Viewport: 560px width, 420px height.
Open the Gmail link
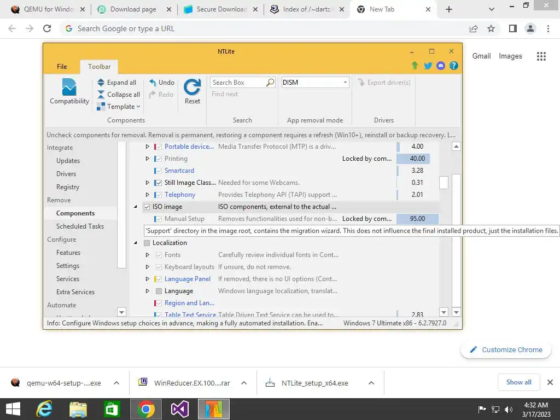click(481, 56)
